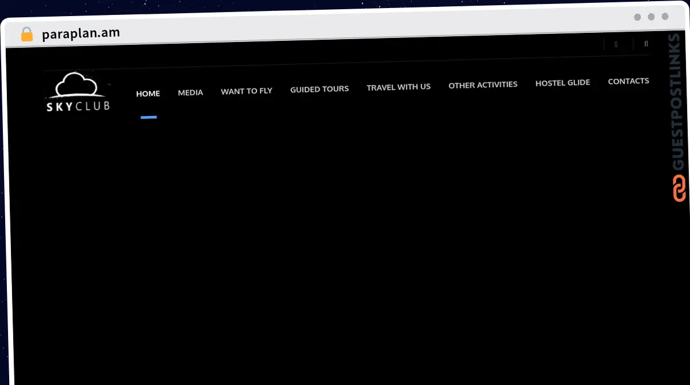
Task: Open OTHER ACTIVITIES menu item
Action: click(x=483, y=84)
